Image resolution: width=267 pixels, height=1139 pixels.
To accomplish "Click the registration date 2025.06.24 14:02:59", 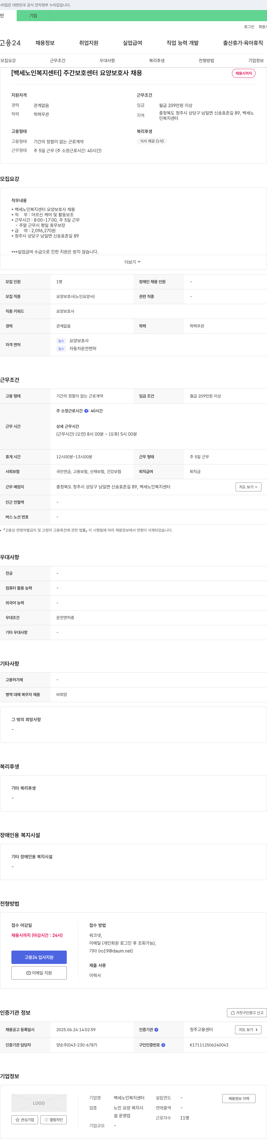I will (x=76, y=1030).
